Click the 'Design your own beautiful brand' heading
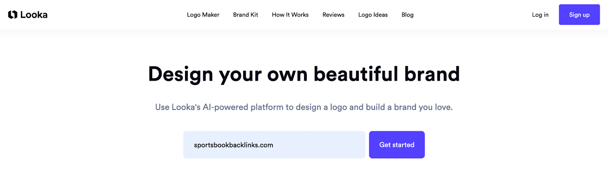This screenshot has height=194, width=609. coord(304,74)
